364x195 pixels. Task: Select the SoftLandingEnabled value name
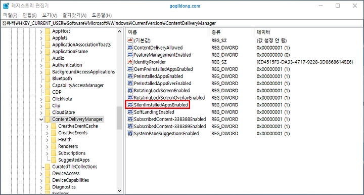pyautogui.click(x=154, y=112)
